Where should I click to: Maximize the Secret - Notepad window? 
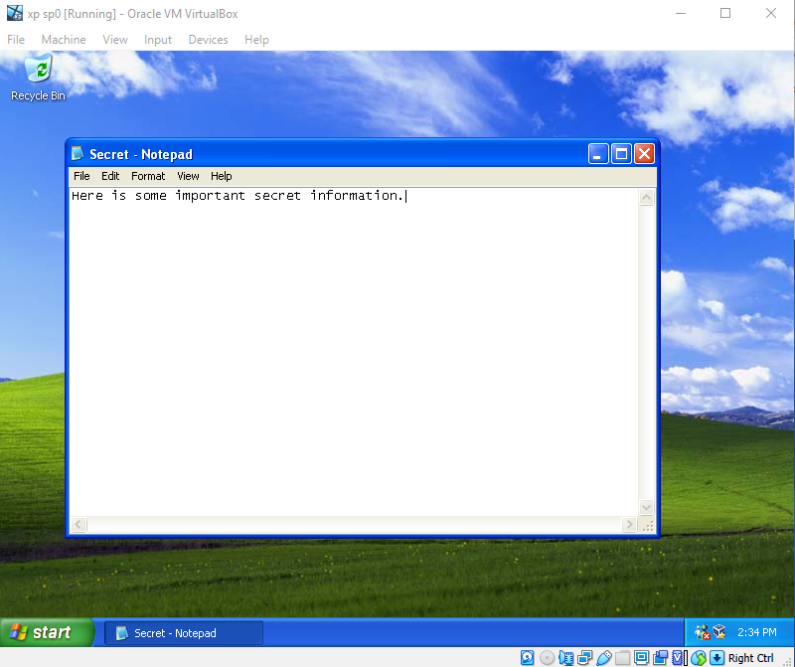tap(621, 153)
